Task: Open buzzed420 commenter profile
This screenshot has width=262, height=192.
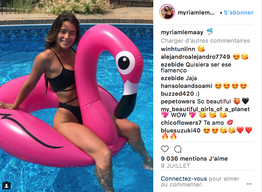Action: [177, 94]
